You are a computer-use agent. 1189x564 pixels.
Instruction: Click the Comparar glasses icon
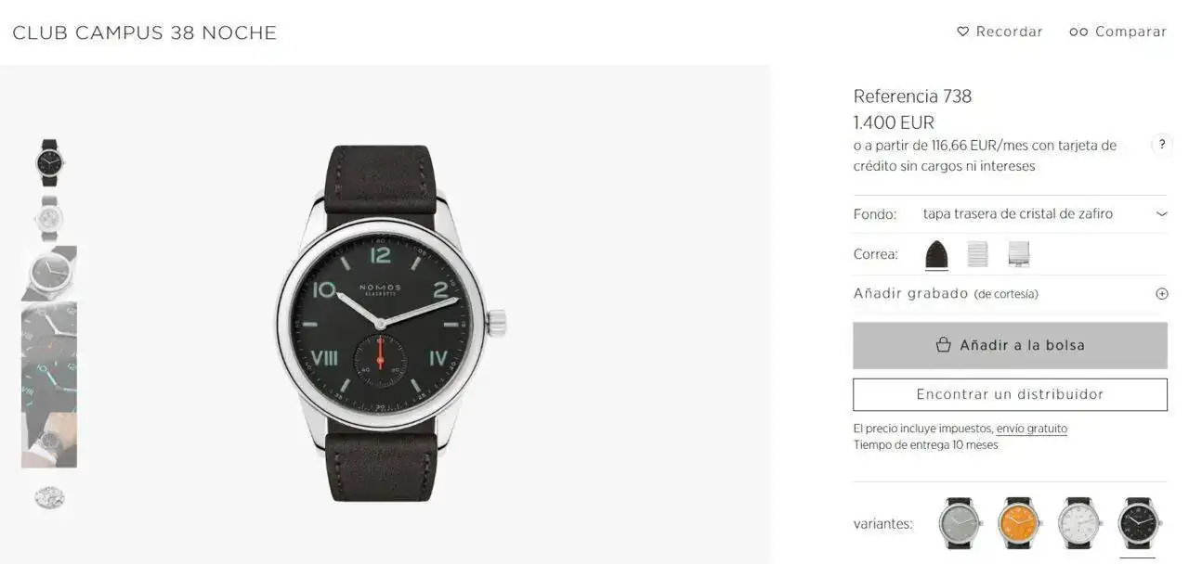[1078, 32]
